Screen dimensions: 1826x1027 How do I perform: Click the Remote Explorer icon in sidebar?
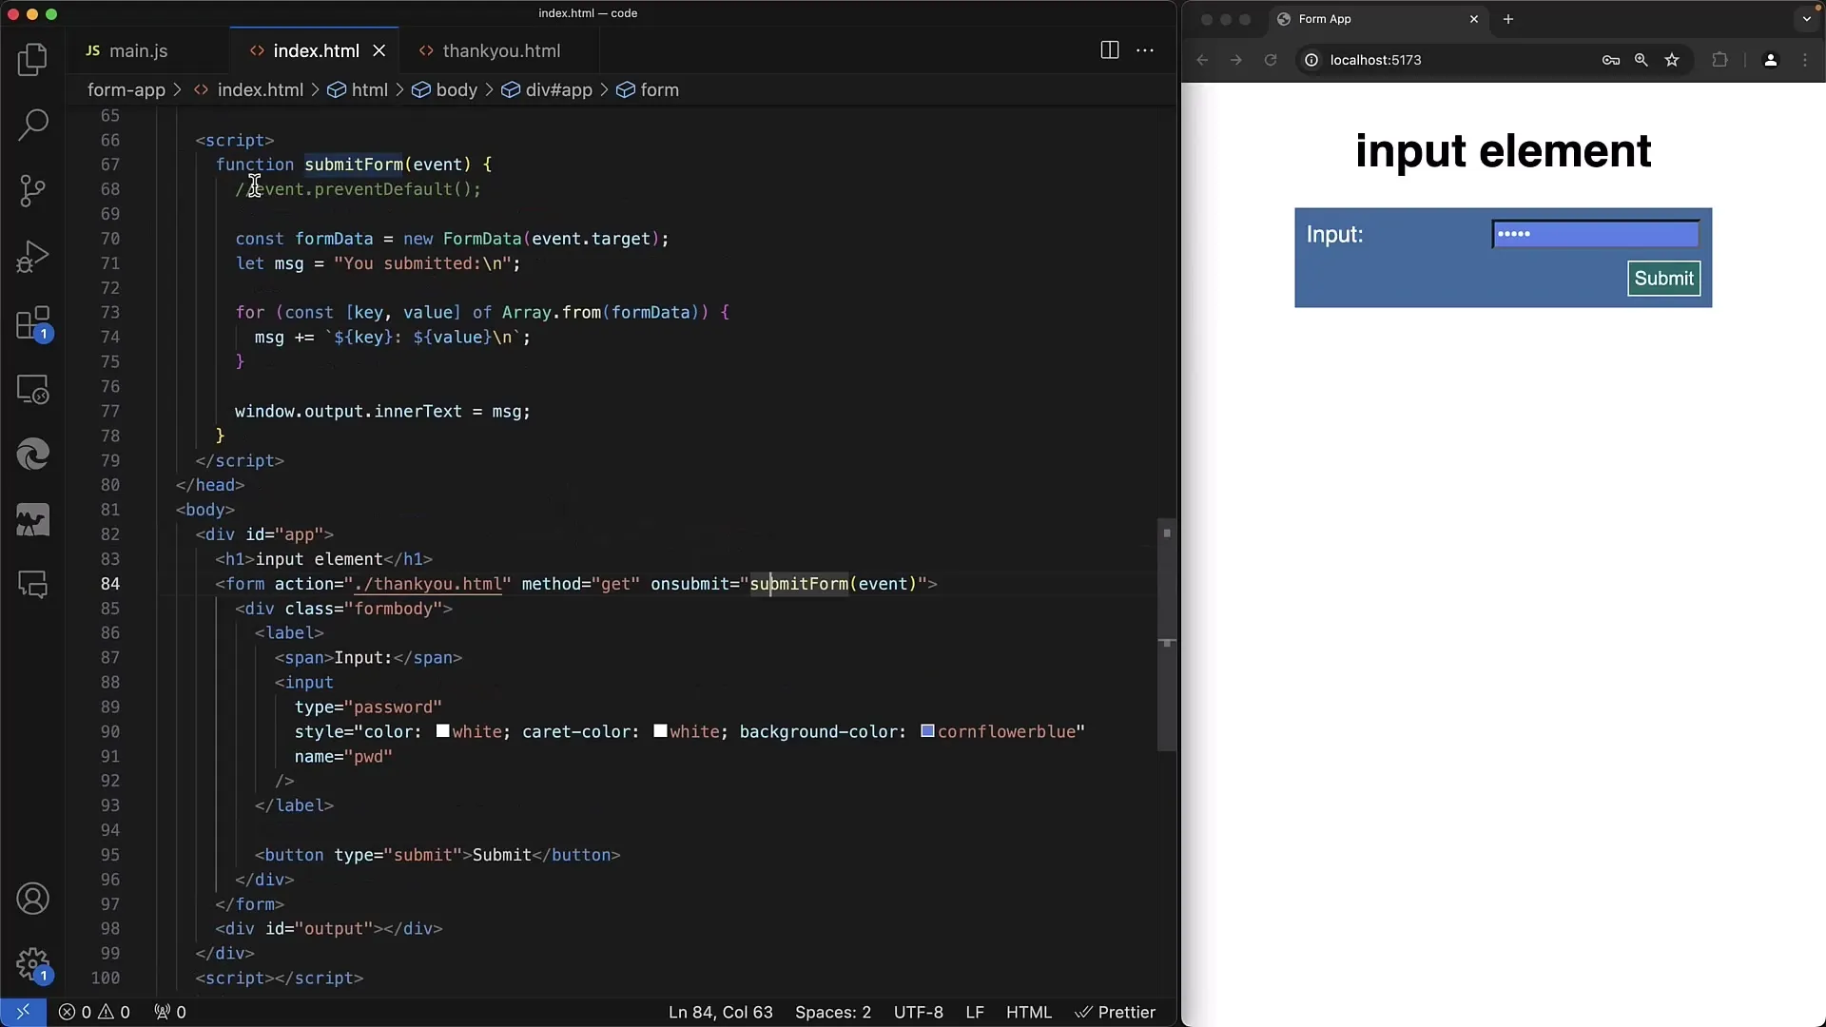coord(32,390)
